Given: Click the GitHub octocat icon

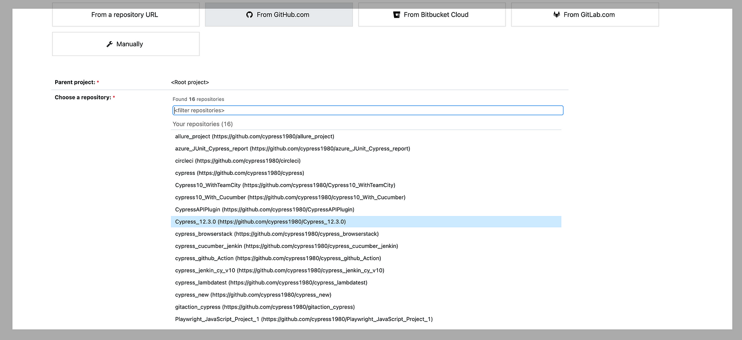Looking at the screenshot, I should [249, 15].
